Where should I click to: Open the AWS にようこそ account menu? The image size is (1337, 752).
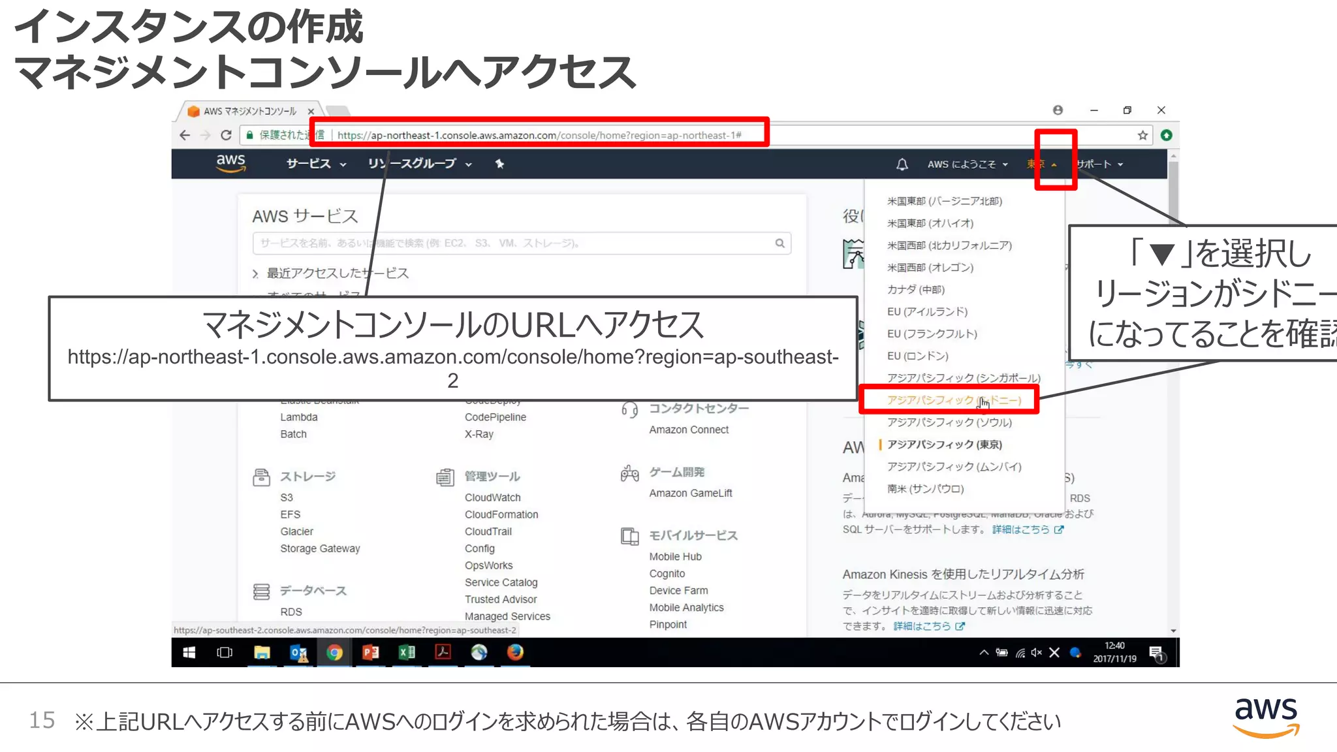[x=967, y=164]
